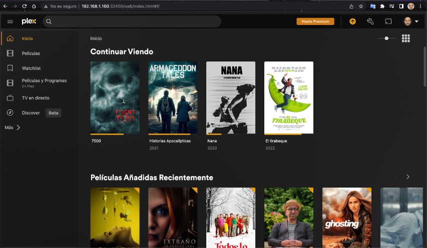Open browser home page
427x248 pixels.
tap(34, 6)
